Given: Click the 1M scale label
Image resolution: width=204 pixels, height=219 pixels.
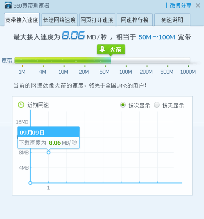Looking at the screenshot, I should (x=22, y=72).
